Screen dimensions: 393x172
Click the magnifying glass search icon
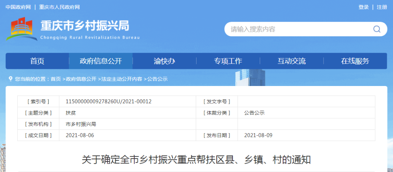pos(377,29)
